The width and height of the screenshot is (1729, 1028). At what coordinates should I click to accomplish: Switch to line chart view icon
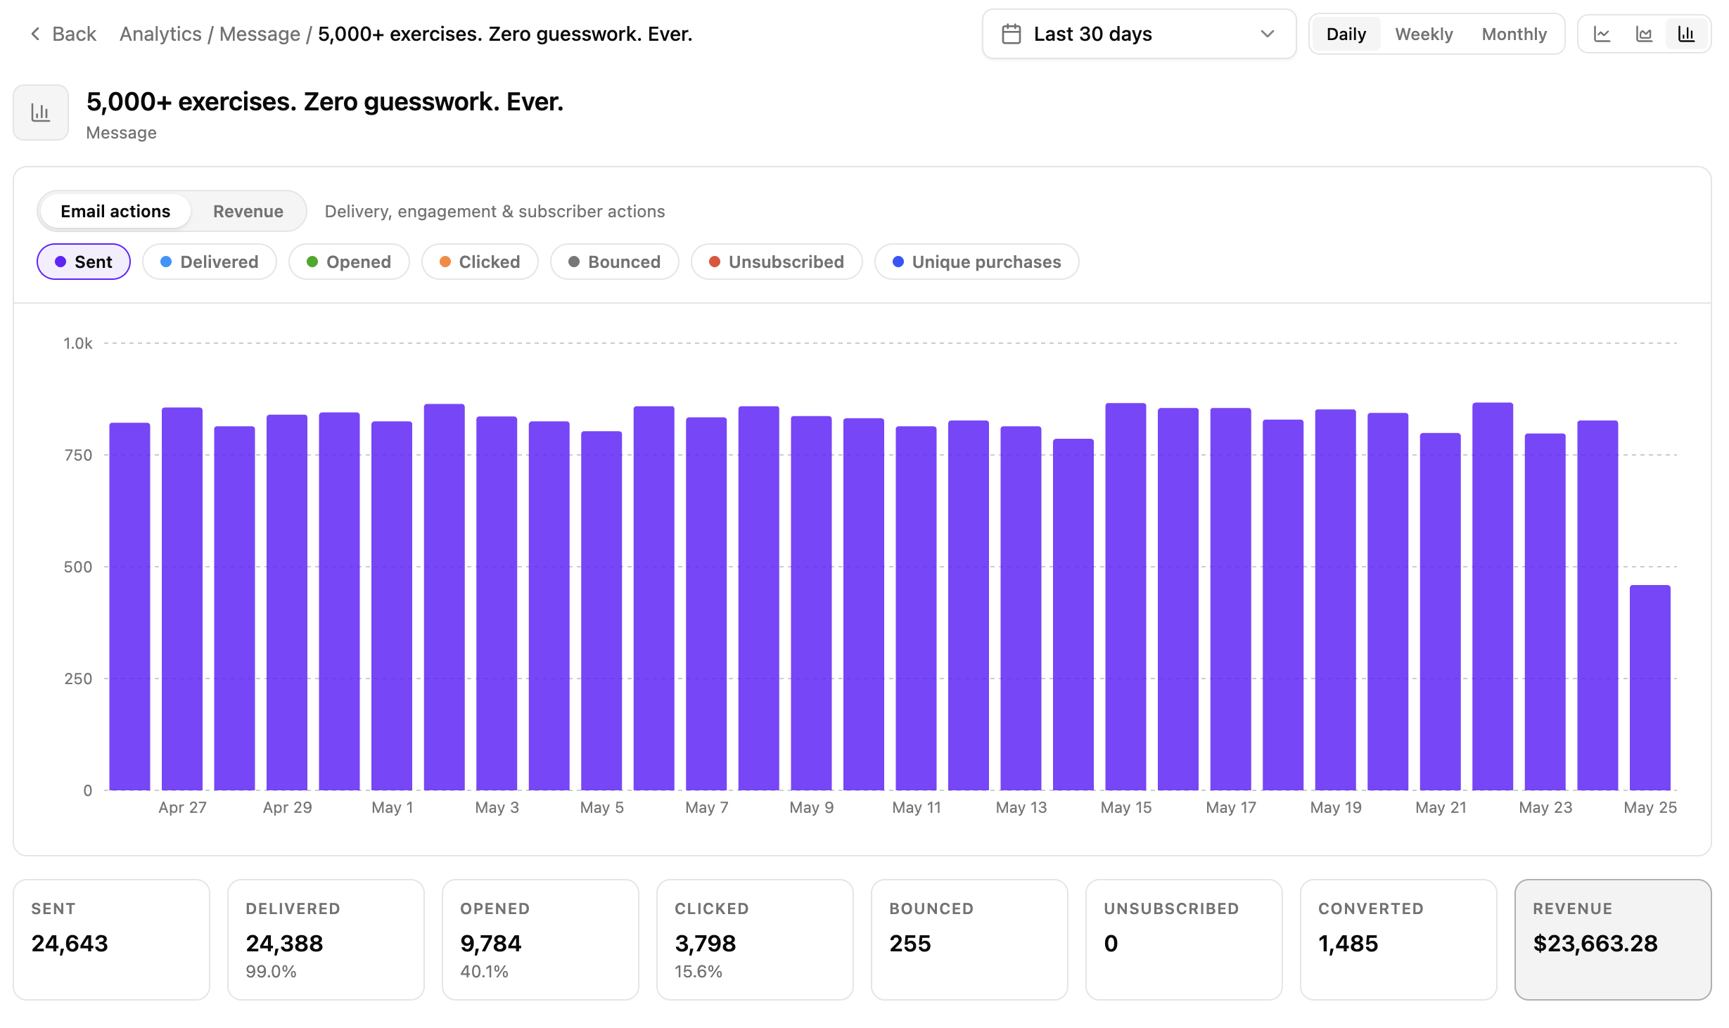coord(1602,34)
